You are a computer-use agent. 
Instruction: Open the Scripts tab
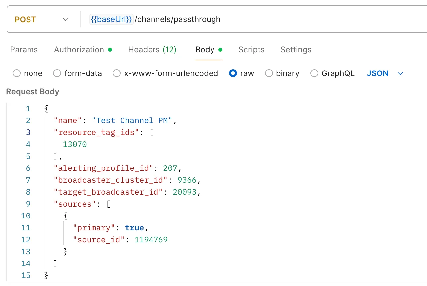pyautogui.click(x=251, y=50)
